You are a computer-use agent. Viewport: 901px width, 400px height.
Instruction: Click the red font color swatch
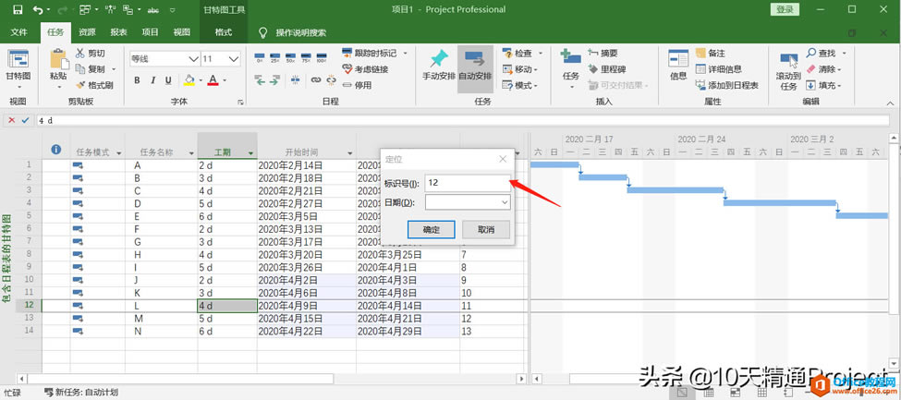point(212,80)
